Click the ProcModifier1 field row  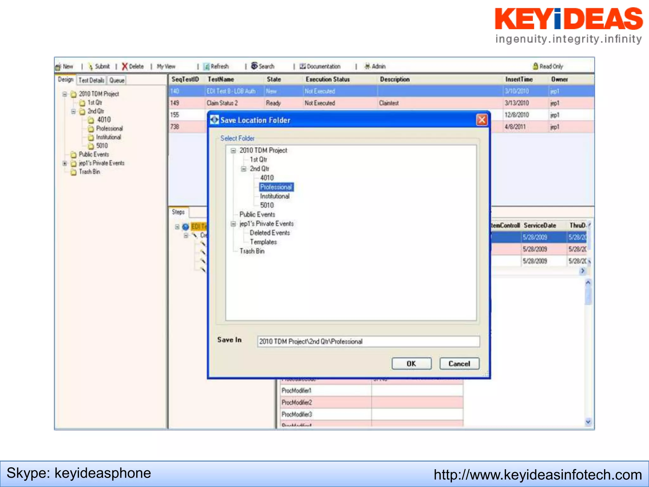(371, 391)
